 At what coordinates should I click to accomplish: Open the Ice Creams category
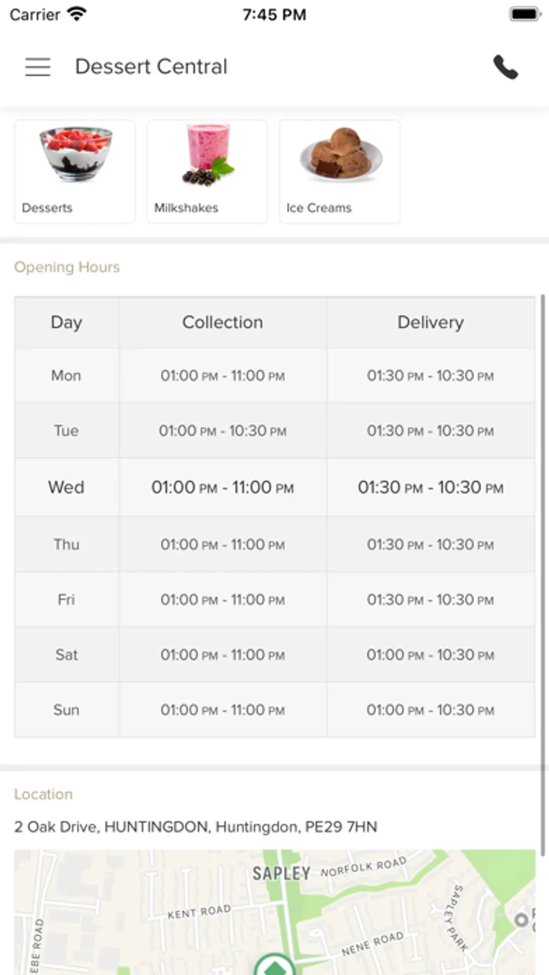pyautogui.click(x=340, y=171)
